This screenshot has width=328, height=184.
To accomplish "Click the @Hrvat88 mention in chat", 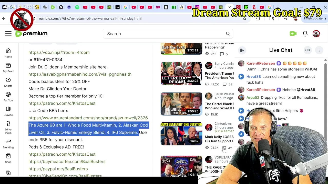I will point(306,90).
